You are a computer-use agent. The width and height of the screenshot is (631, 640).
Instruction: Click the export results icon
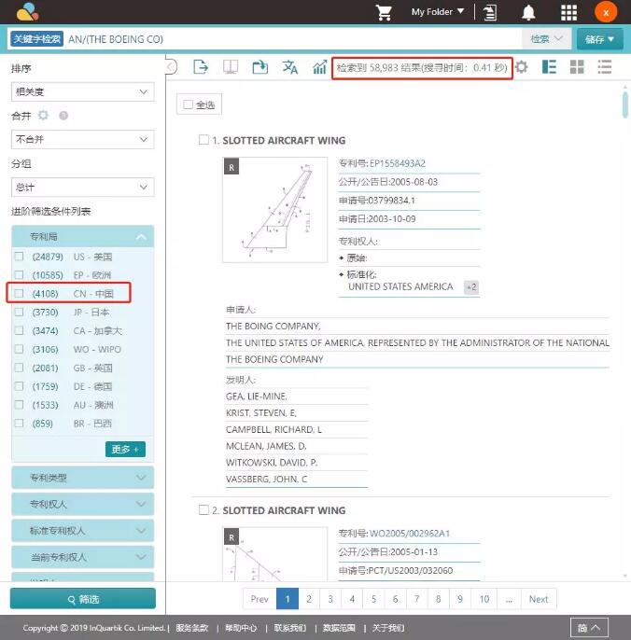click(x=201, y=66)
